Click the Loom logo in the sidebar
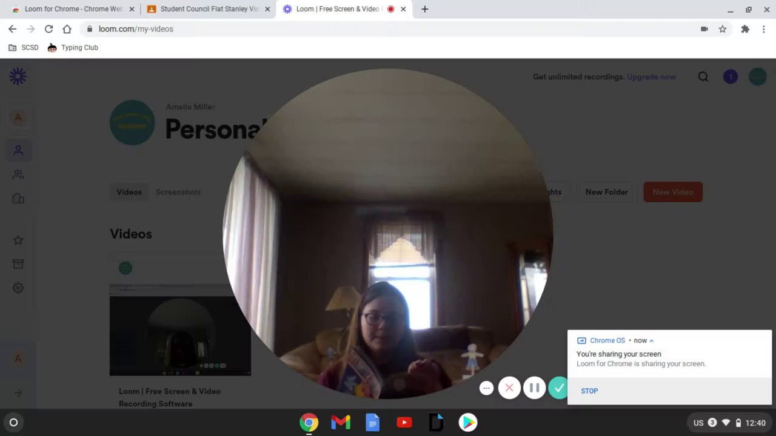This screenshot has height=436, width=776. (x=18, y=76)
